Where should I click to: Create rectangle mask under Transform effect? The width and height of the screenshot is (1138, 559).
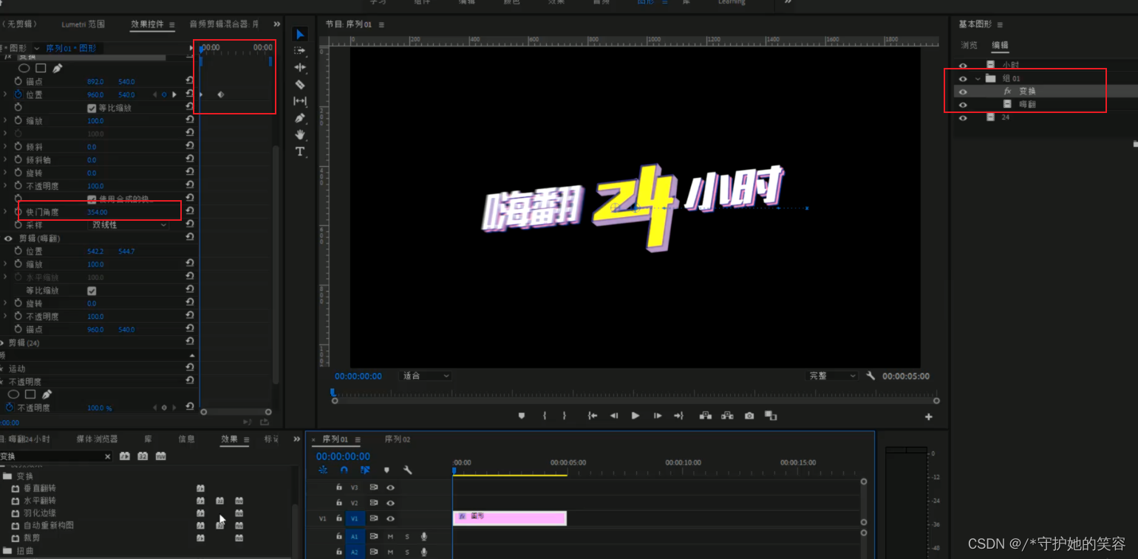pyautogui.click(x=41, y=68)
